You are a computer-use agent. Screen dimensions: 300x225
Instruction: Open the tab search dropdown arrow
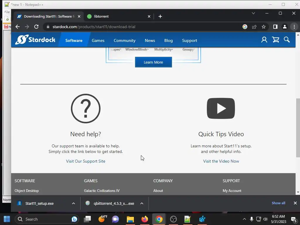click(x=253, y=13)
